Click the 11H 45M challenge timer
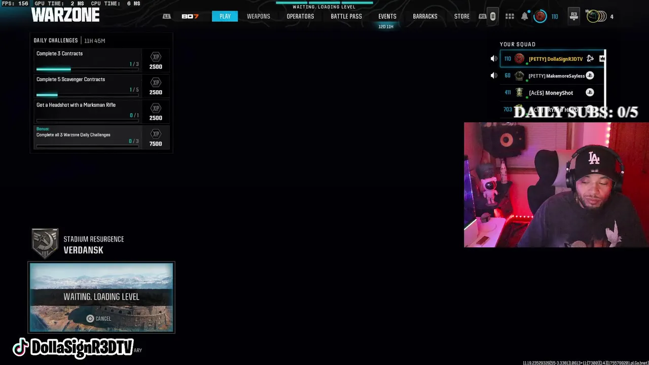 point(95,41)
